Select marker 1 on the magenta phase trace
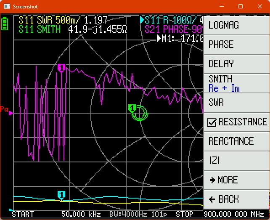 tap(61, 68)
